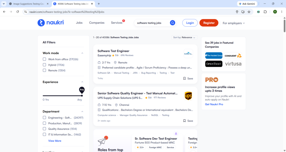Switch to Image Suggestions Testing tab

point(29,4)
